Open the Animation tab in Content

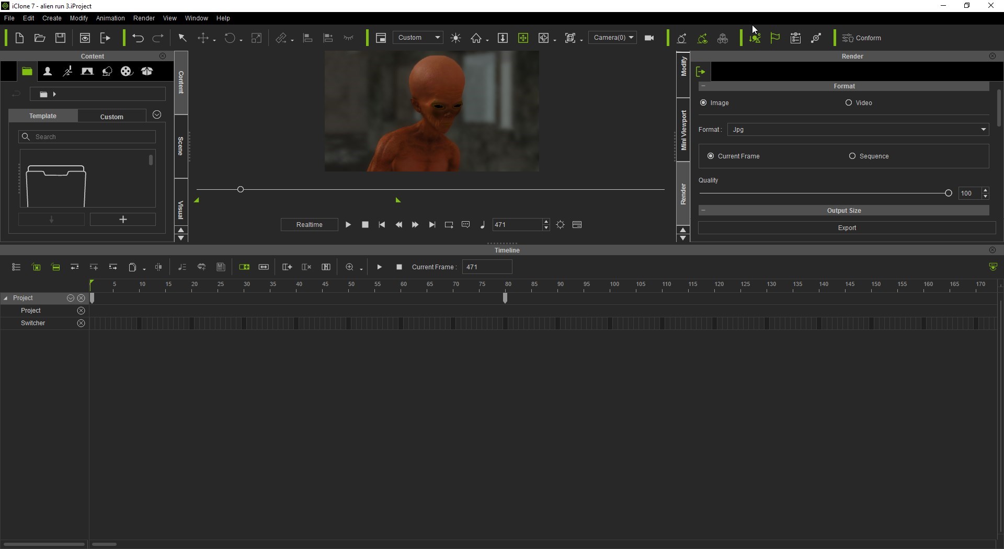tap(67, 71)
